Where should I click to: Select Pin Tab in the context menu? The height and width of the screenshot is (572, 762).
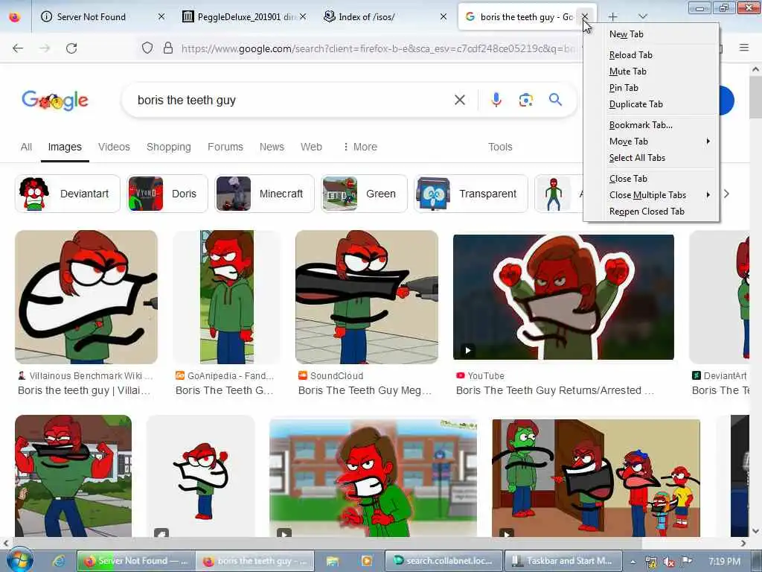(651, 88)
